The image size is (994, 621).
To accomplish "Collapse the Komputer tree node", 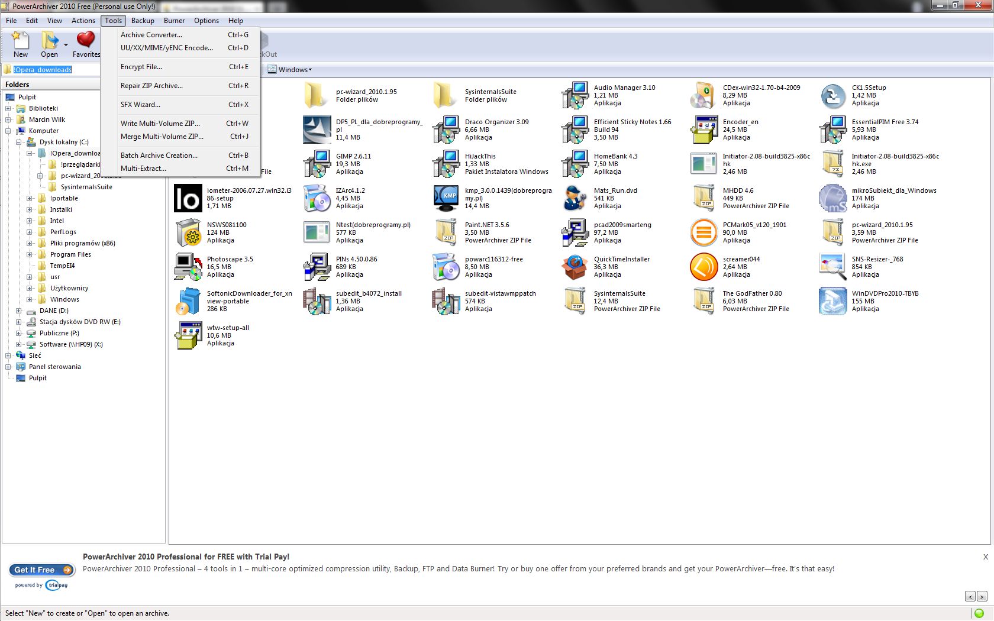I will pos(8,131).
